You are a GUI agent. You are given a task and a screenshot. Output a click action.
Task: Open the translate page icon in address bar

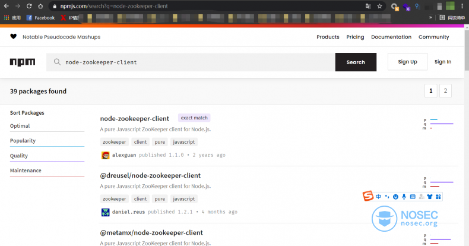pos(368,6)
